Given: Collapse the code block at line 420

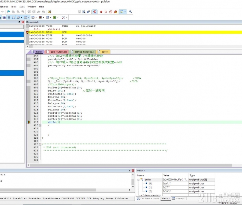Looking at the screenshot, I should [x=40, y=125].
